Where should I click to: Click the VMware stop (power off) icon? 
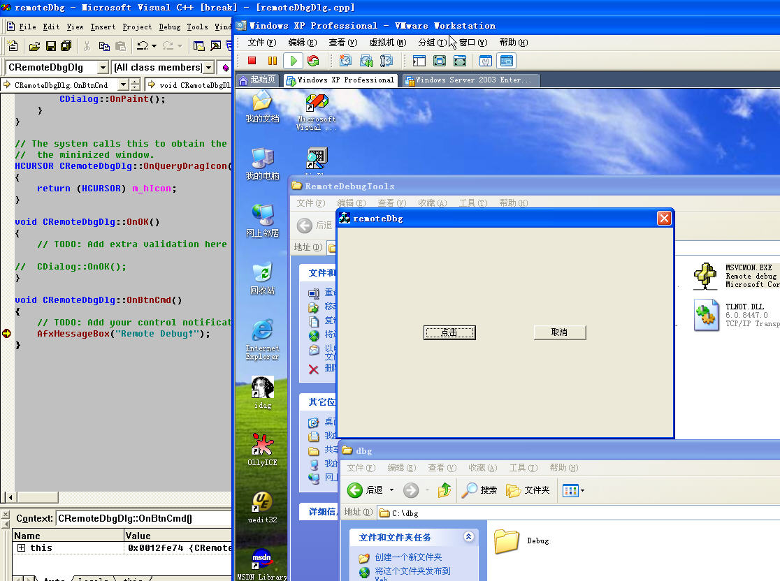click(x=252, y=61)
